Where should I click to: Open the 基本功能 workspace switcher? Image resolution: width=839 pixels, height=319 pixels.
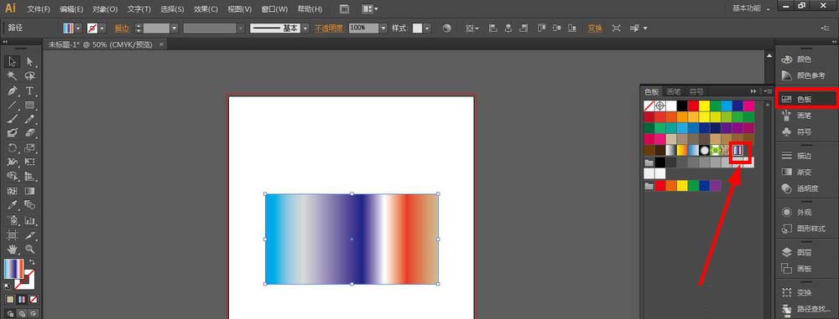(x=751, y=8)
